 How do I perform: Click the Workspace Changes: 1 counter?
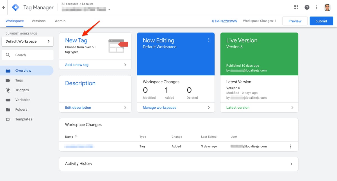coord(260,21)
